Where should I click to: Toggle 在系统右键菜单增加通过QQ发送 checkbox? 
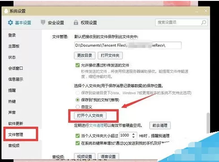coord(77,143)
